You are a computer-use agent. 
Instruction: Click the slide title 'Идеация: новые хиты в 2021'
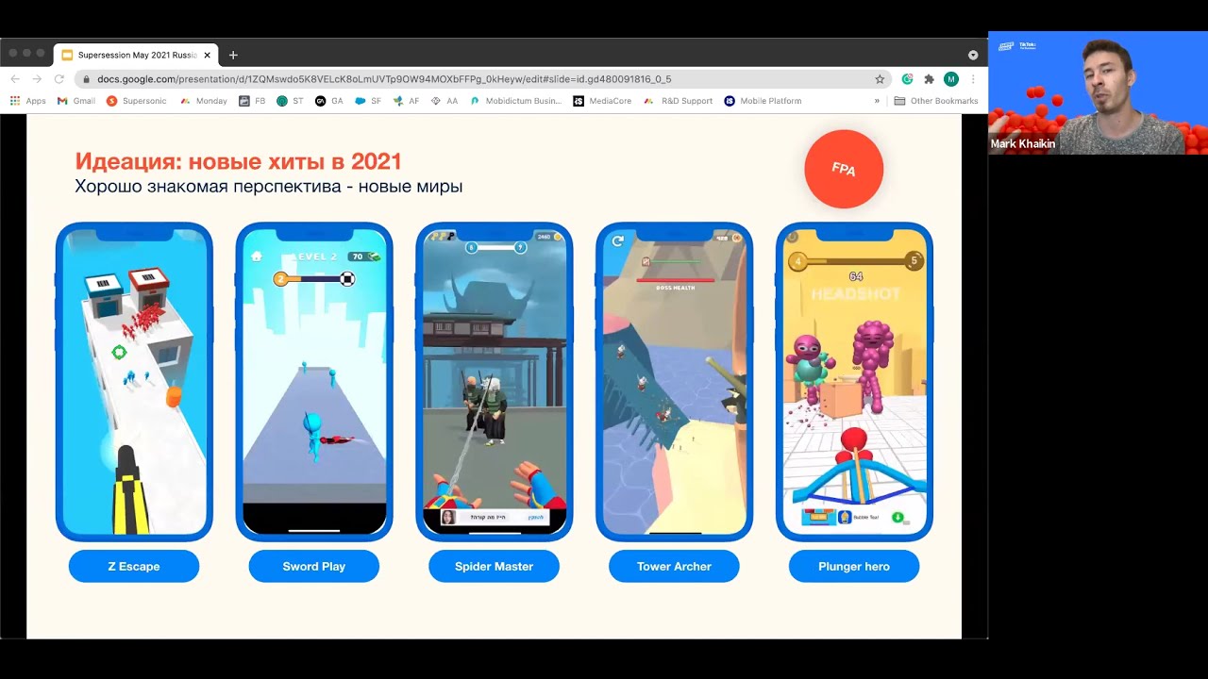pyautogui.click(x=238, y=161)
